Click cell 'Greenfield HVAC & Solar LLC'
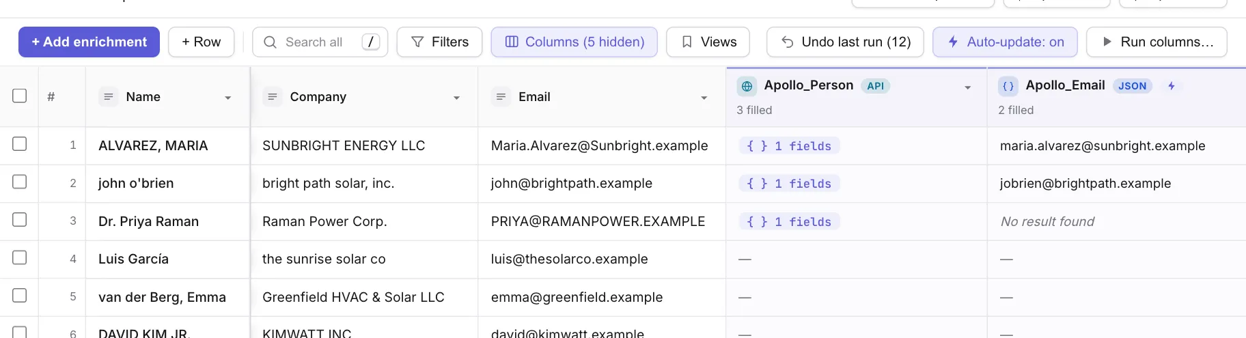 click(x=364, y=297)
